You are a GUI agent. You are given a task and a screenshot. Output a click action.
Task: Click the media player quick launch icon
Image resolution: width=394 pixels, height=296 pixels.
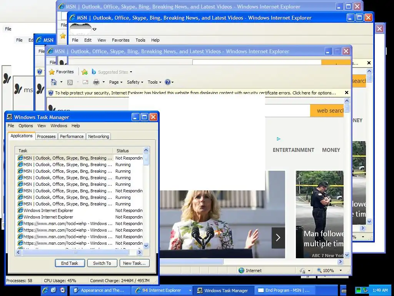pos(62,290)
